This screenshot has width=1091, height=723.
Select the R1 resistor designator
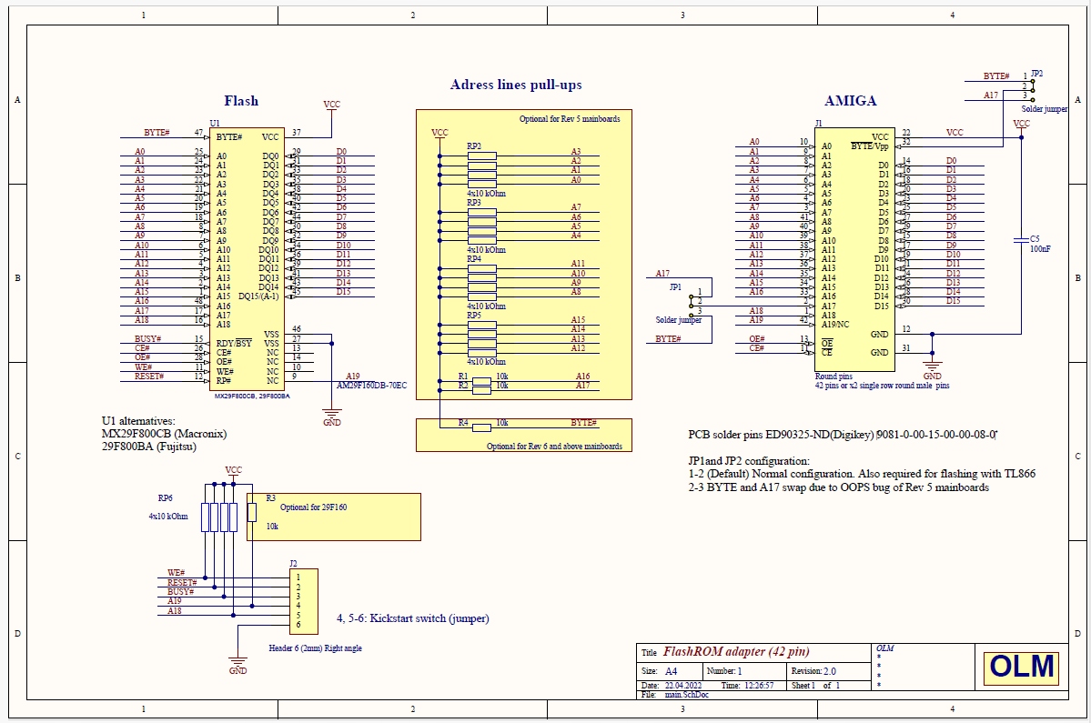(463, 377)
